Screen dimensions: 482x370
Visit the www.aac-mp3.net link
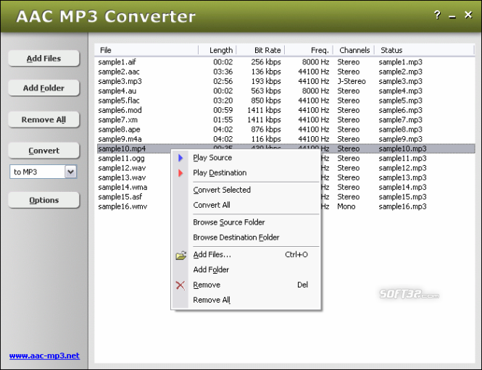44,356
